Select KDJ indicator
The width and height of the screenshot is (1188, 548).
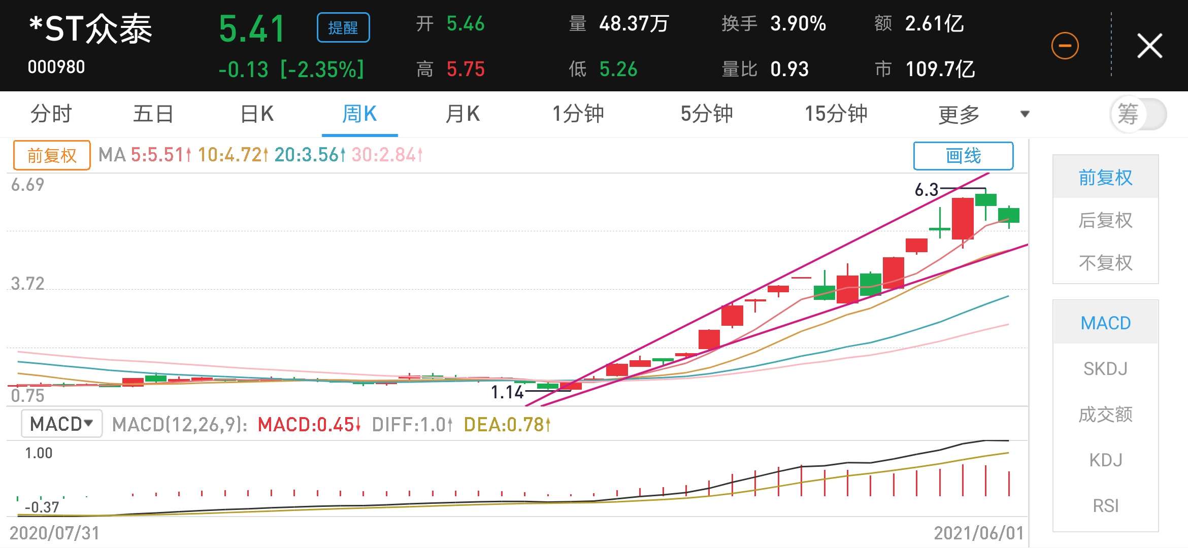[1105, 460]
